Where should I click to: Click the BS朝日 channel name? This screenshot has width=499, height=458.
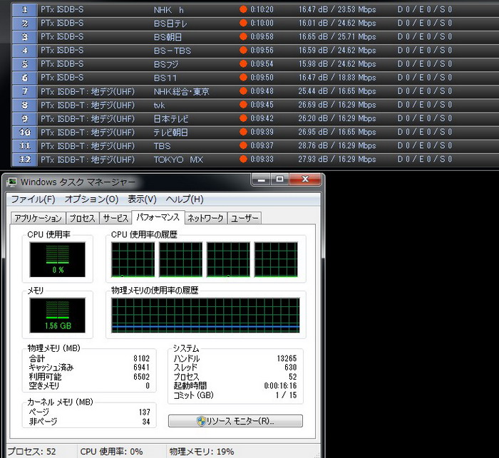click(x=168, y=37)
